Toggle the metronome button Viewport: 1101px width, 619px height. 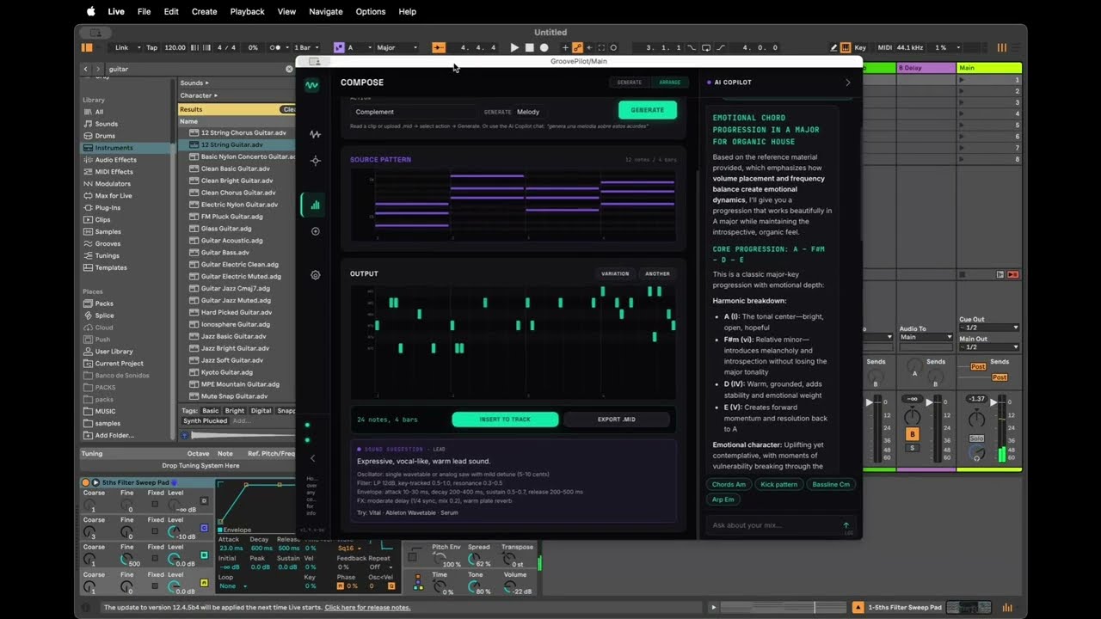pyautogui.click(x=277, y=47)
